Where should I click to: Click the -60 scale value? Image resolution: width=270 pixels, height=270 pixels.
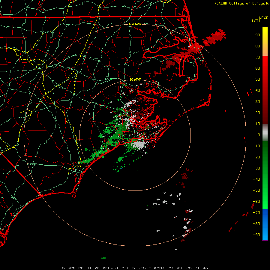coord(256,202)
